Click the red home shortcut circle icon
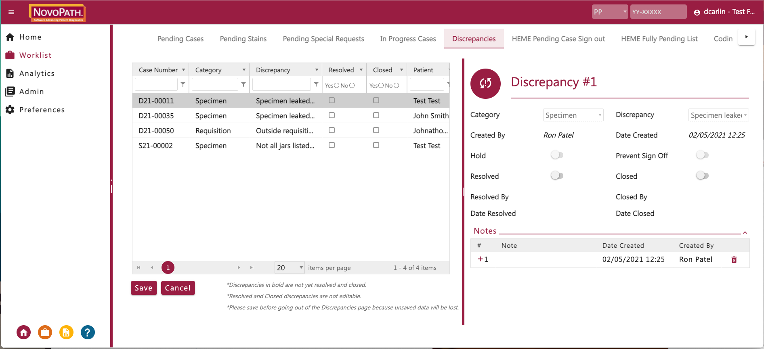This screenshot has height=349, width=764. 23,332
